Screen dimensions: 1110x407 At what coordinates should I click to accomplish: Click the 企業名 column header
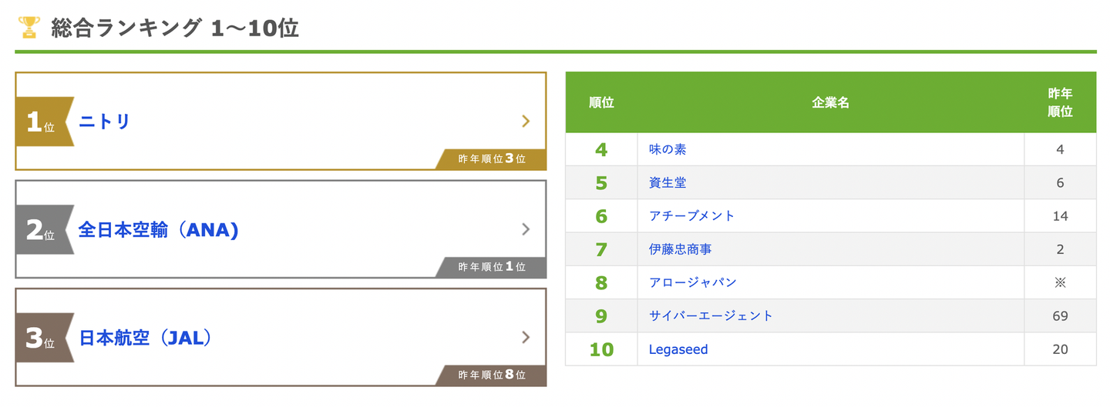830,102
